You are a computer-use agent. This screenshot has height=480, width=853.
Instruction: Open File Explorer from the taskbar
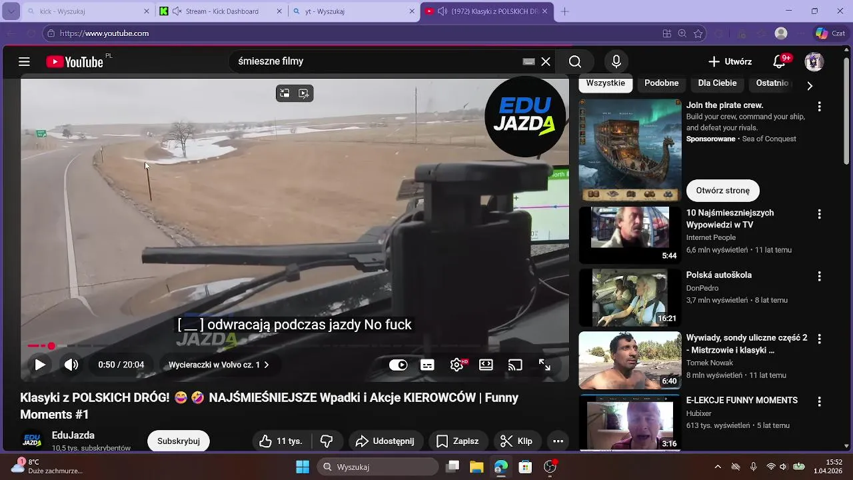point(476,467)
